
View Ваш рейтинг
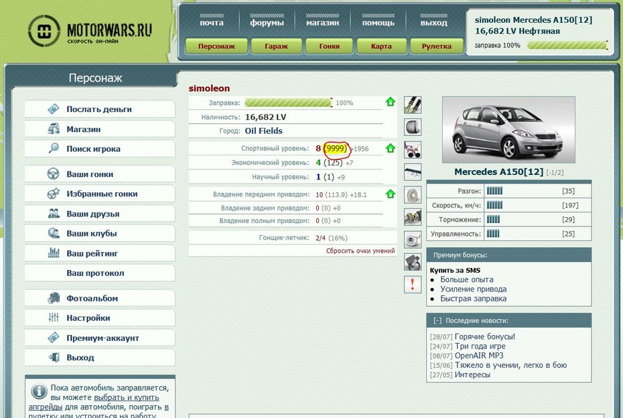click(100, 253)
